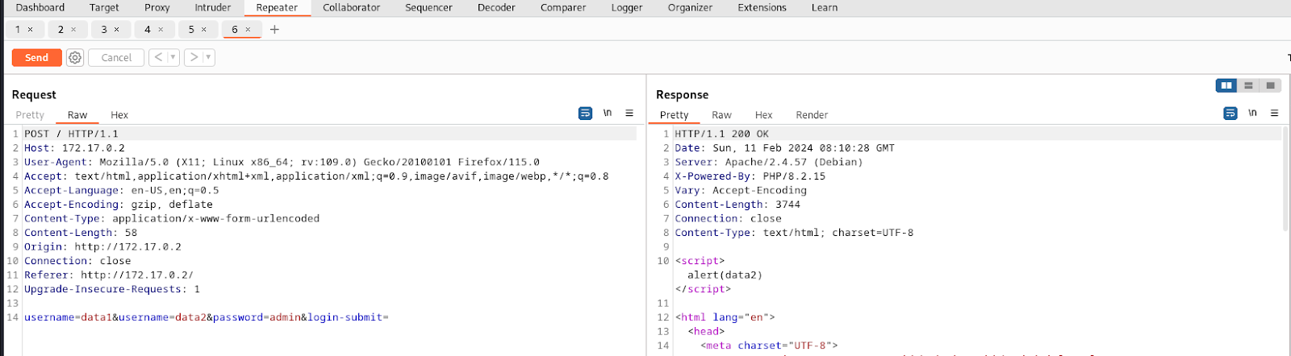Switch Request view to Hex

click(119, 115)
